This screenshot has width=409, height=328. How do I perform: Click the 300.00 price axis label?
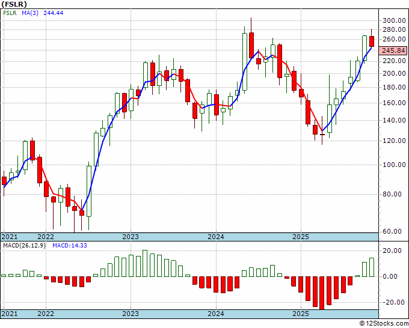coord(394,20)
